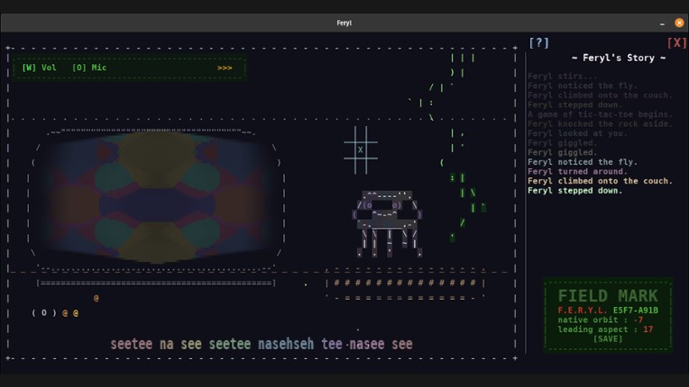The height and width of the screenshot is (387, 689).
Task: Click the [SAVE] button in Field Mark
Action: (x=608, y=339)
